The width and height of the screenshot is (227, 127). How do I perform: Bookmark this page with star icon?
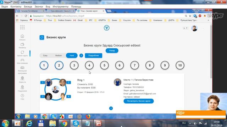190,16
